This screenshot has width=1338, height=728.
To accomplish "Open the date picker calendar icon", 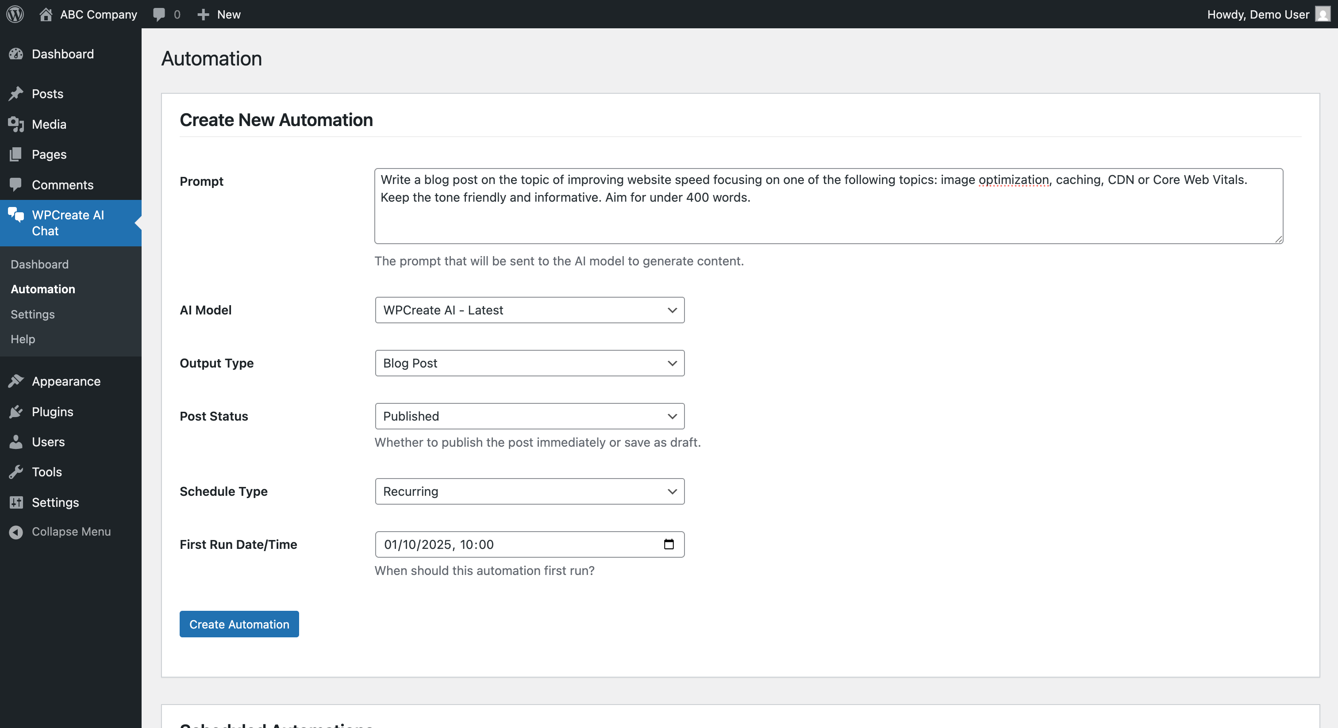I will 669,545.
